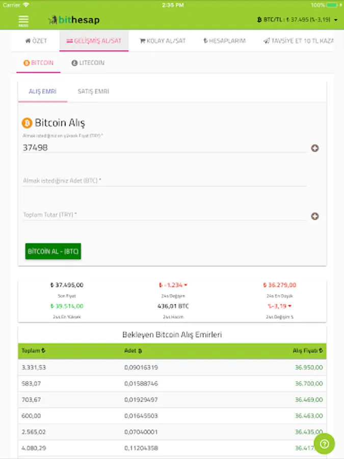Open the hamburger menu icon

pyautogui.click(x=23, y=20)
